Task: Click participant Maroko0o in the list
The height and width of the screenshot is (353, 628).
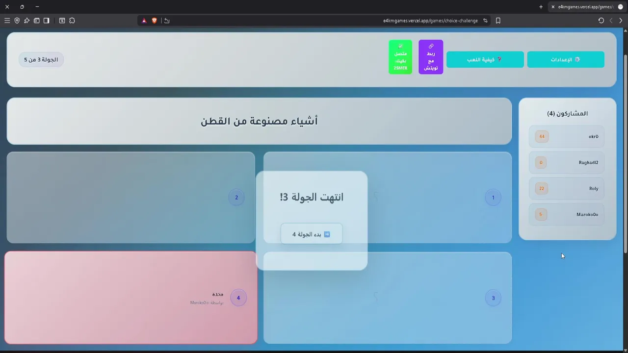Action: 567,215
